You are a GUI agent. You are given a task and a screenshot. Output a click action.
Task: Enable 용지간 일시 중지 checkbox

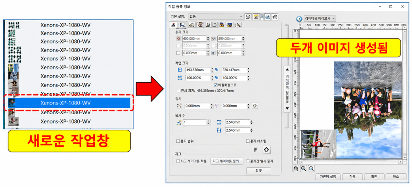pyautogui.click(x=247, y=161)
